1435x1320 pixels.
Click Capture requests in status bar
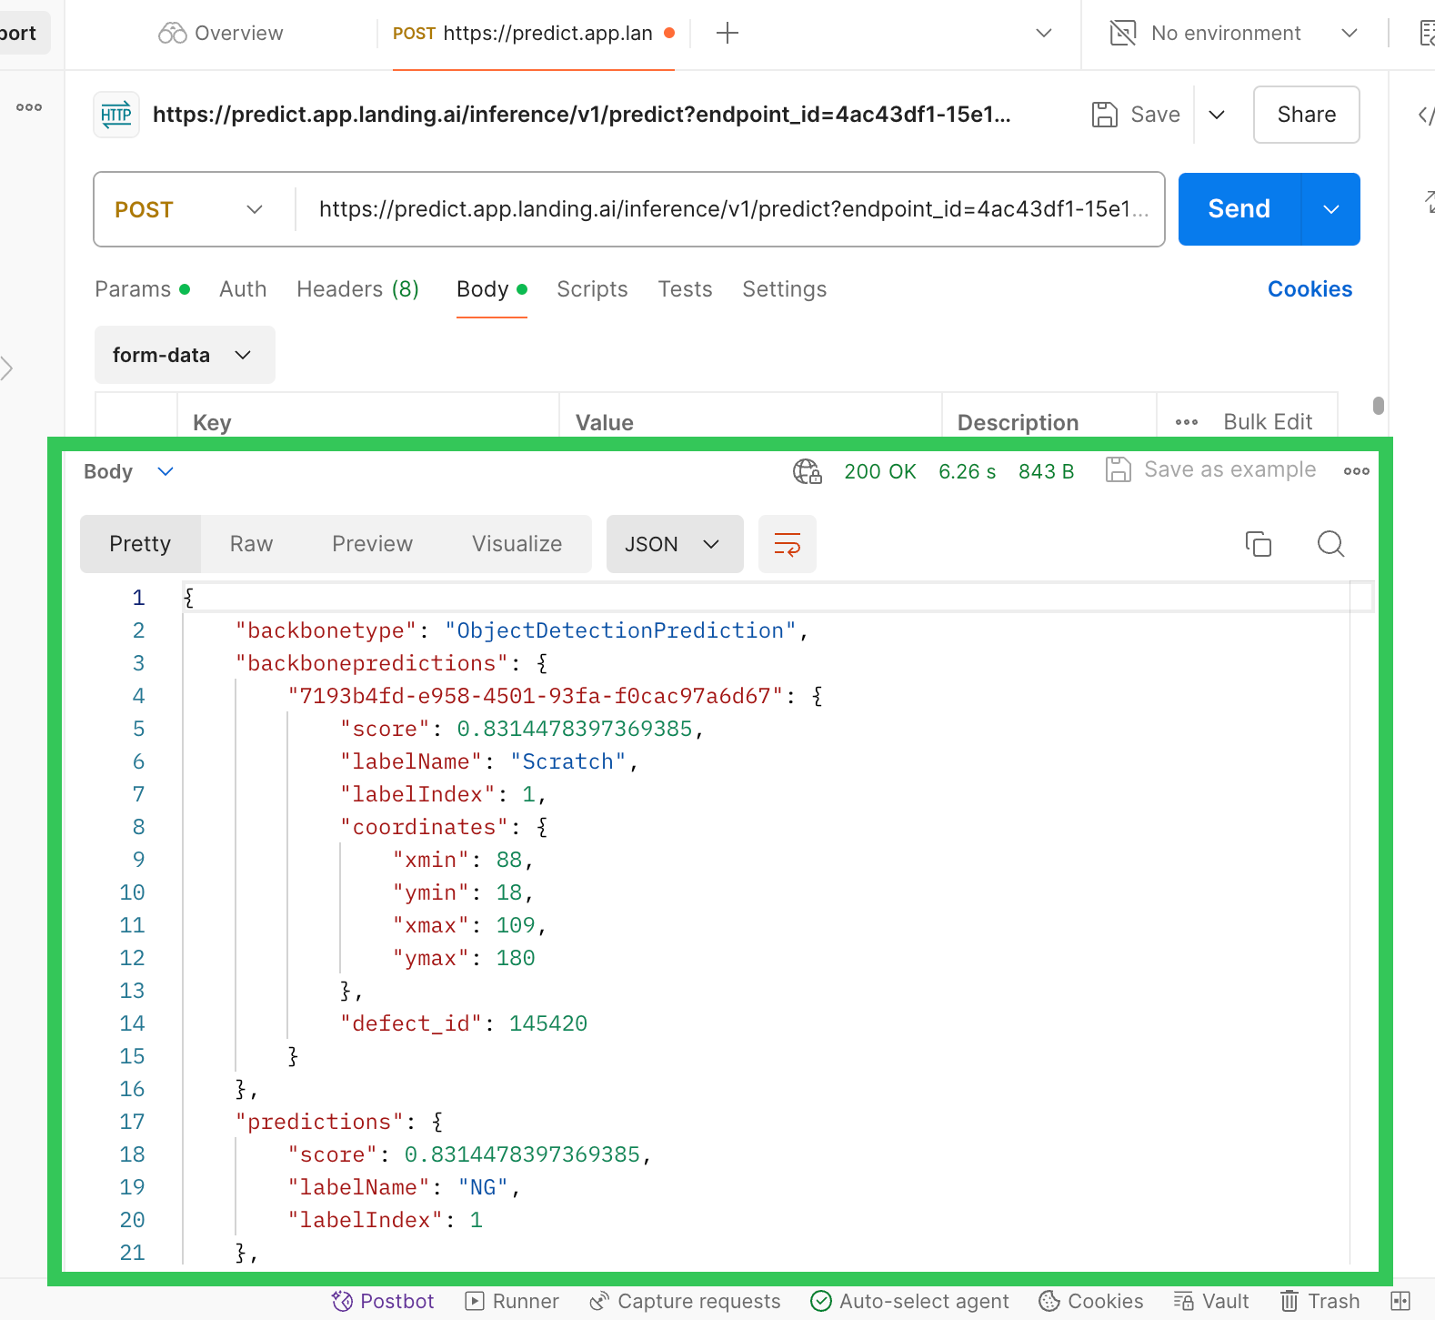(685, 1302)
